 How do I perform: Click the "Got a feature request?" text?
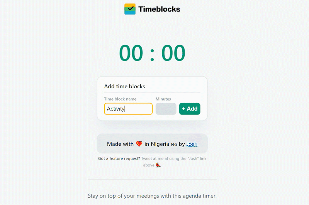pos(119,158)
